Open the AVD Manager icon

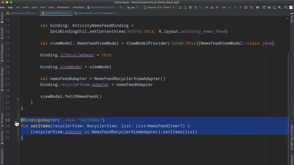point(274,7)
